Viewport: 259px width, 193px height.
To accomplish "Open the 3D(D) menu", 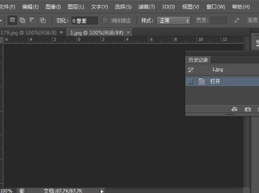I will pyautogui.click(x=168, y=7).
